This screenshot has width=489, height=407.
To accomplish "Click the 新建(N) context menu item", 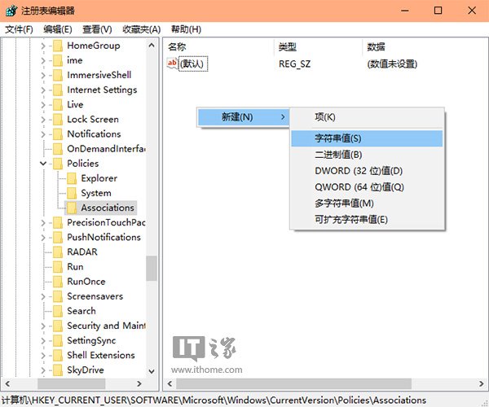I will click(237, 117).
